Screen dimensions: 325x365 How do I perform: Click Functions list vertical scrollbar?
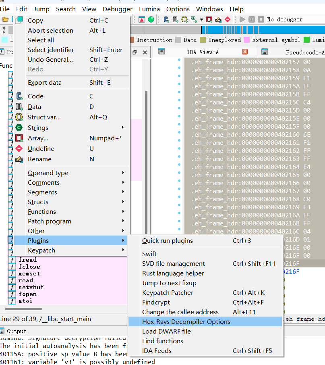(146, 163)
